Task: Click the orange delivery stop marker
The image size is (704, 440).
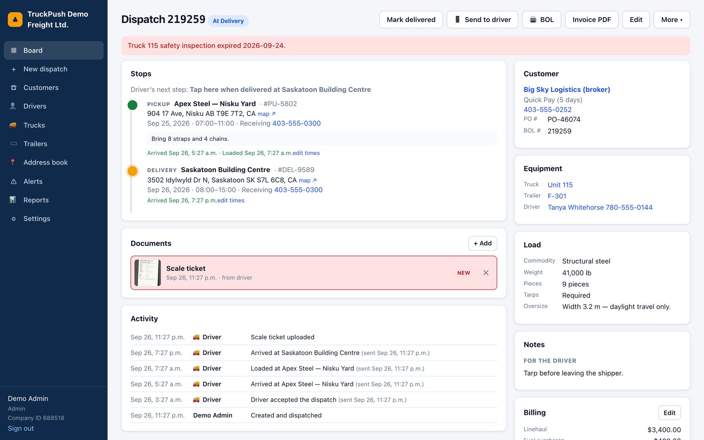Action: (132, 171)
